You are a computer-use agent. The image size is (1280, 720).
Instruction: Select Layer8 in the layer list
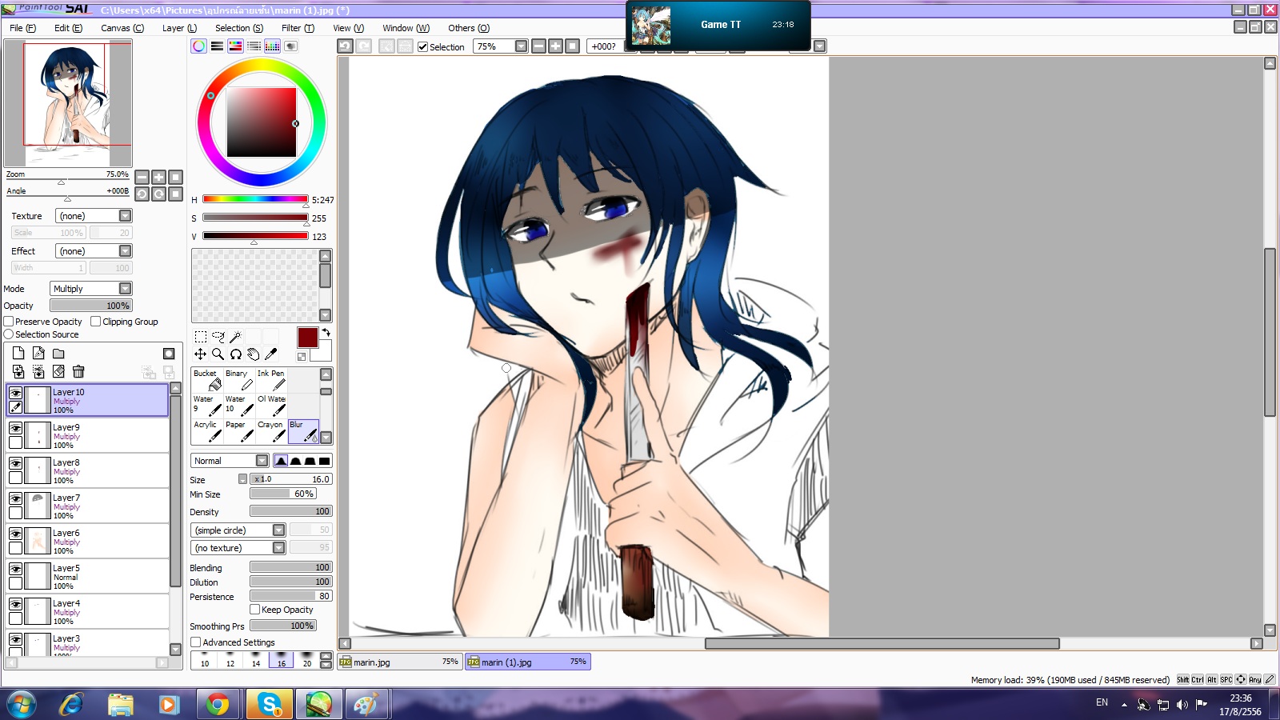point(88,470)
